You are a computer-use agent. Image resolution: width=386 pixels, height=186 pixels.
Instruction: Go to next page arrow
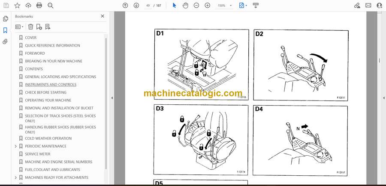pos(136,6)
